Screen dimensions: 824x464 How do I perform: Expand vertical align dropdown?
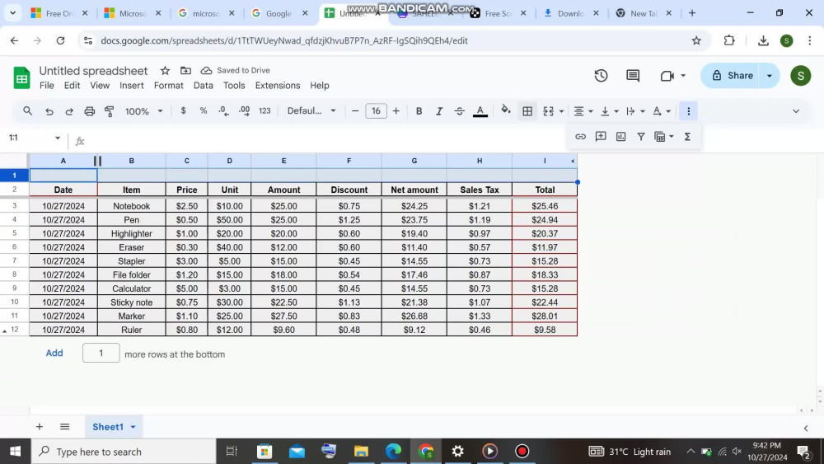[x=616, y=111]
